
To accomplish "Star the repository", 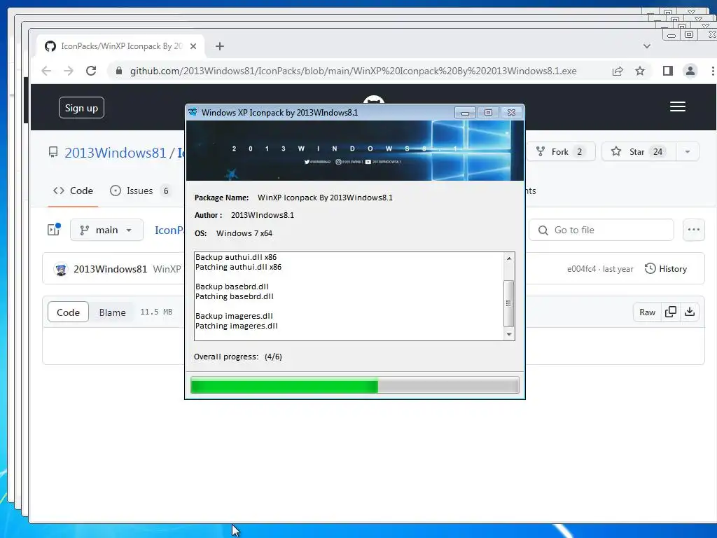I will (639, 152).
